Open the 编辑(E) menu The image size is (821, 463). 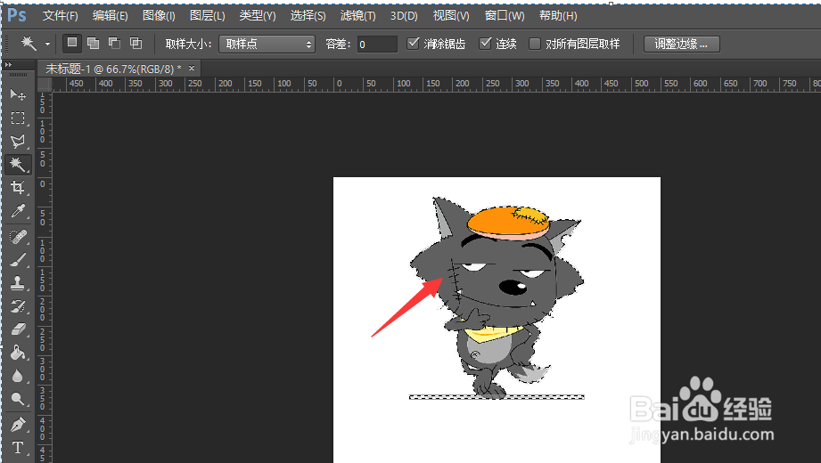point(110,16)
